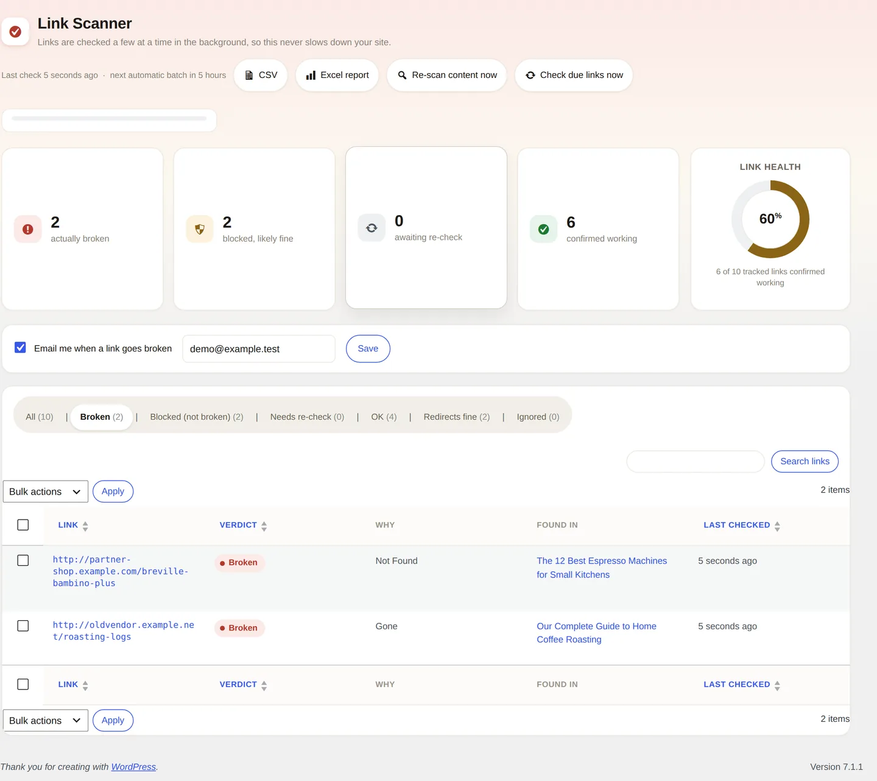Click the 'actually broken' card label
This screenshot has height=781, width=877.
coord(80,239)
